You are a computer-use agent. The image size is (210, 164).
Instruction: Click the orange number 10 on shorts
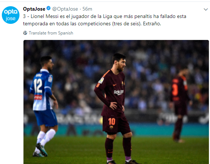tap(112, 121)
